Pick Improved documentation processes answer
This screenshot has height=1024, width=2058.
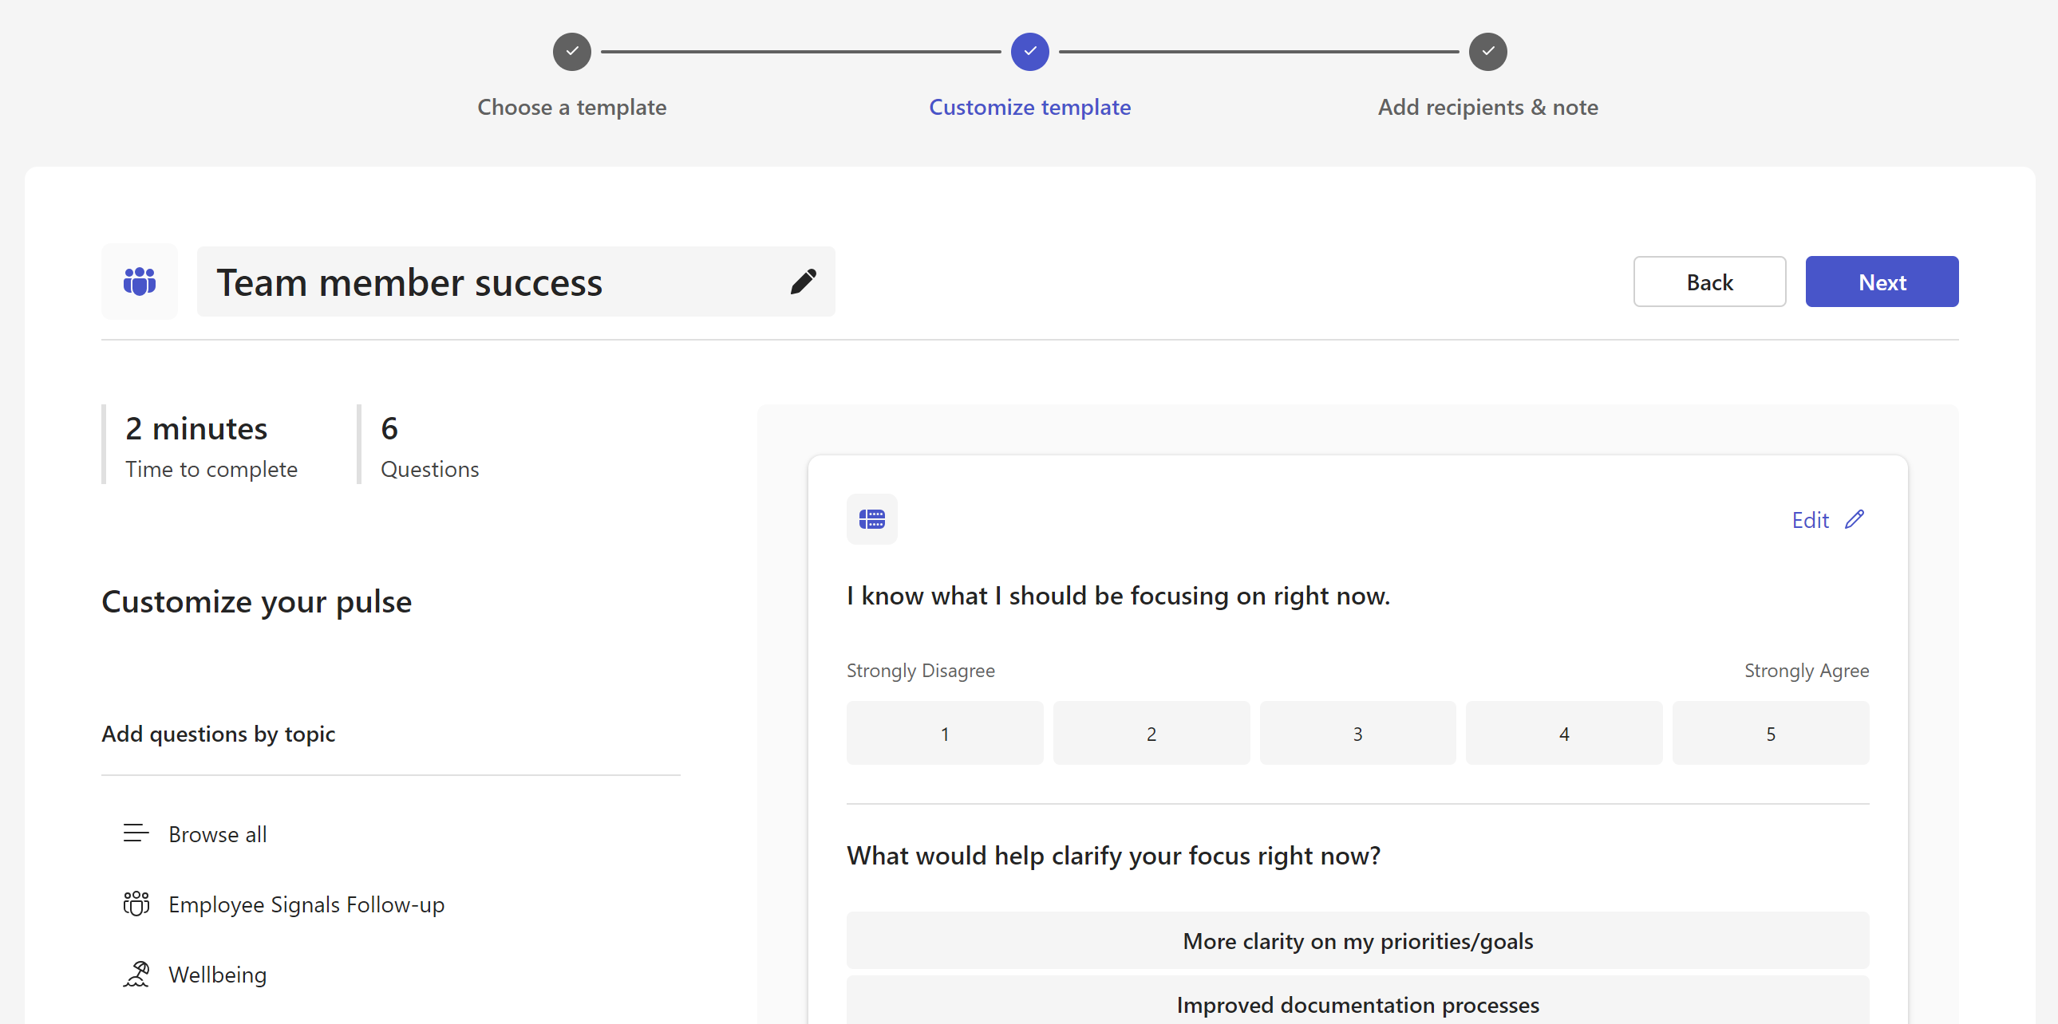pos(1357,1004)
